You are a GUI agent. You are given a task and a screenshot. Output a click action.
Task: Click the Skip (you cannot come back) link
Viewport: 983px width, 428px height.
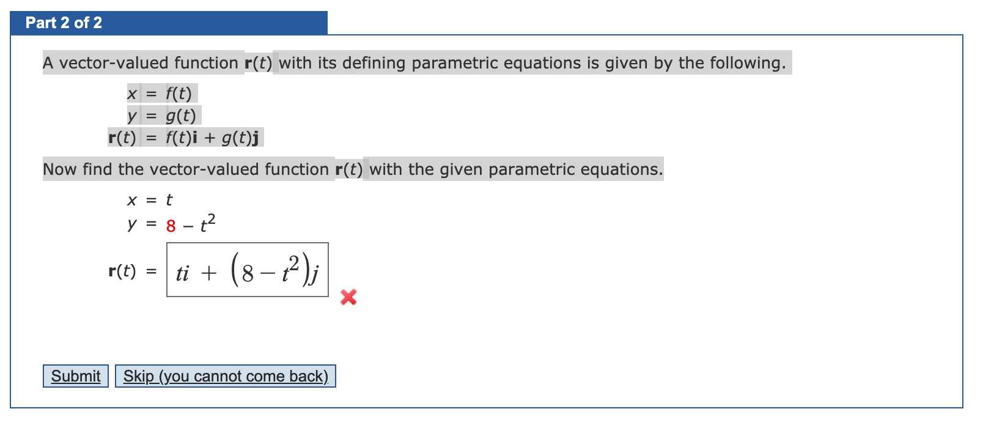click(x=226, y=376)
